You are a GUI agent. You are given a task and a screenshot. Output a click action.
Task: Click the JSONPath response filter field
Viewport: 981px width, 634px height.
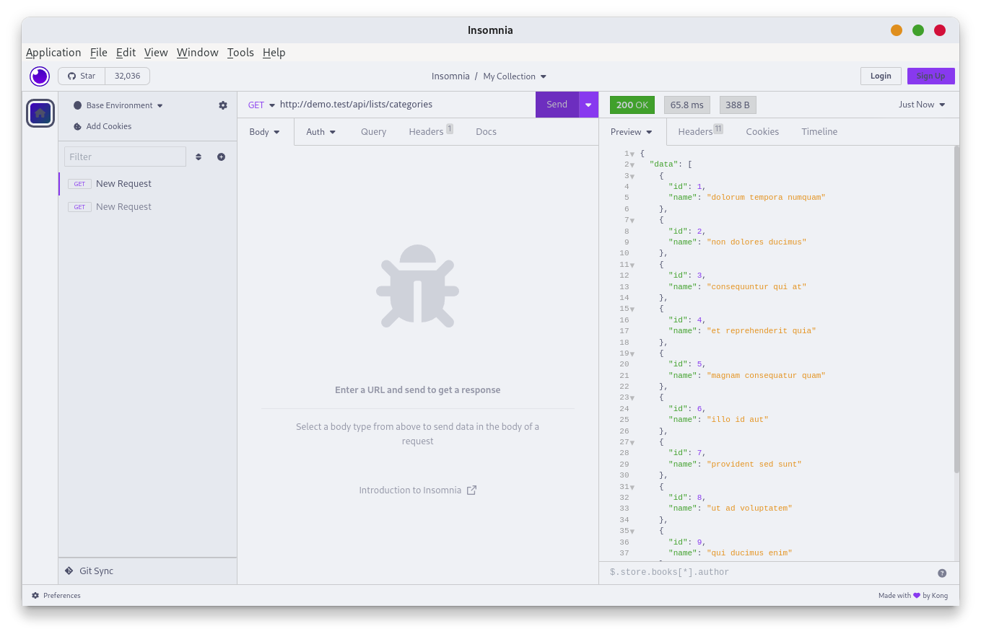pos(769,573)
